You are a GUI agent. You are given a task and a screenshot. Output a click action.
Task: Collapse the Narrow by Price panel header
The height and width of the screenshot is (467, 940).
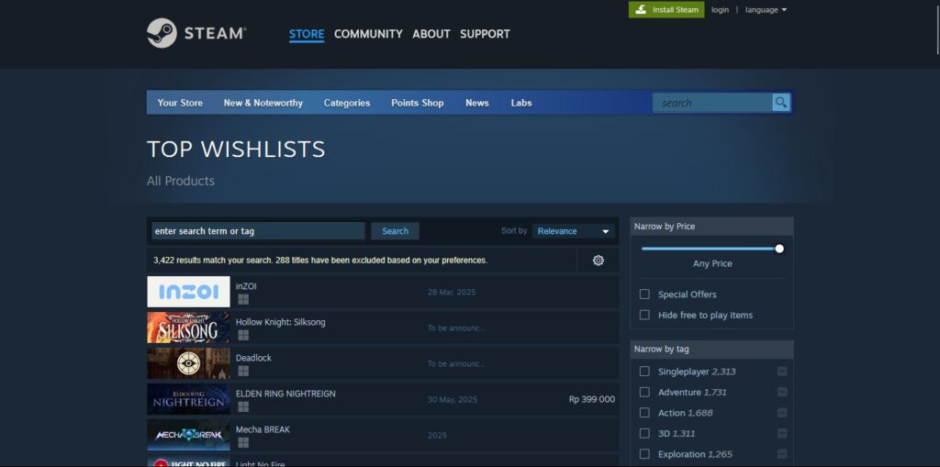pos(711,227)
